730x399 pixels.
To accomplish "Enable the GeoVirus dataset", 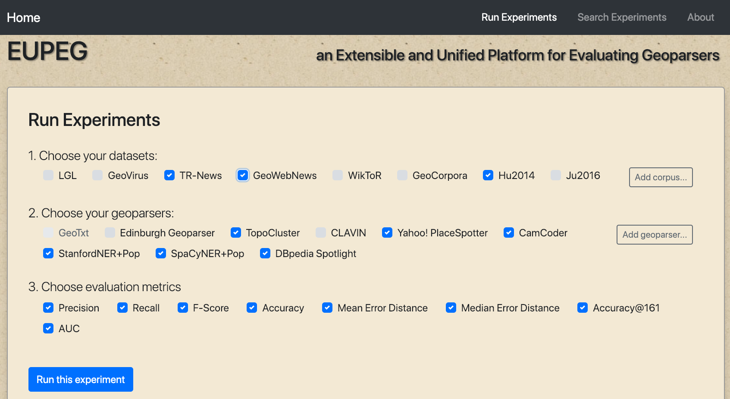I will click(x=97, y=175).
